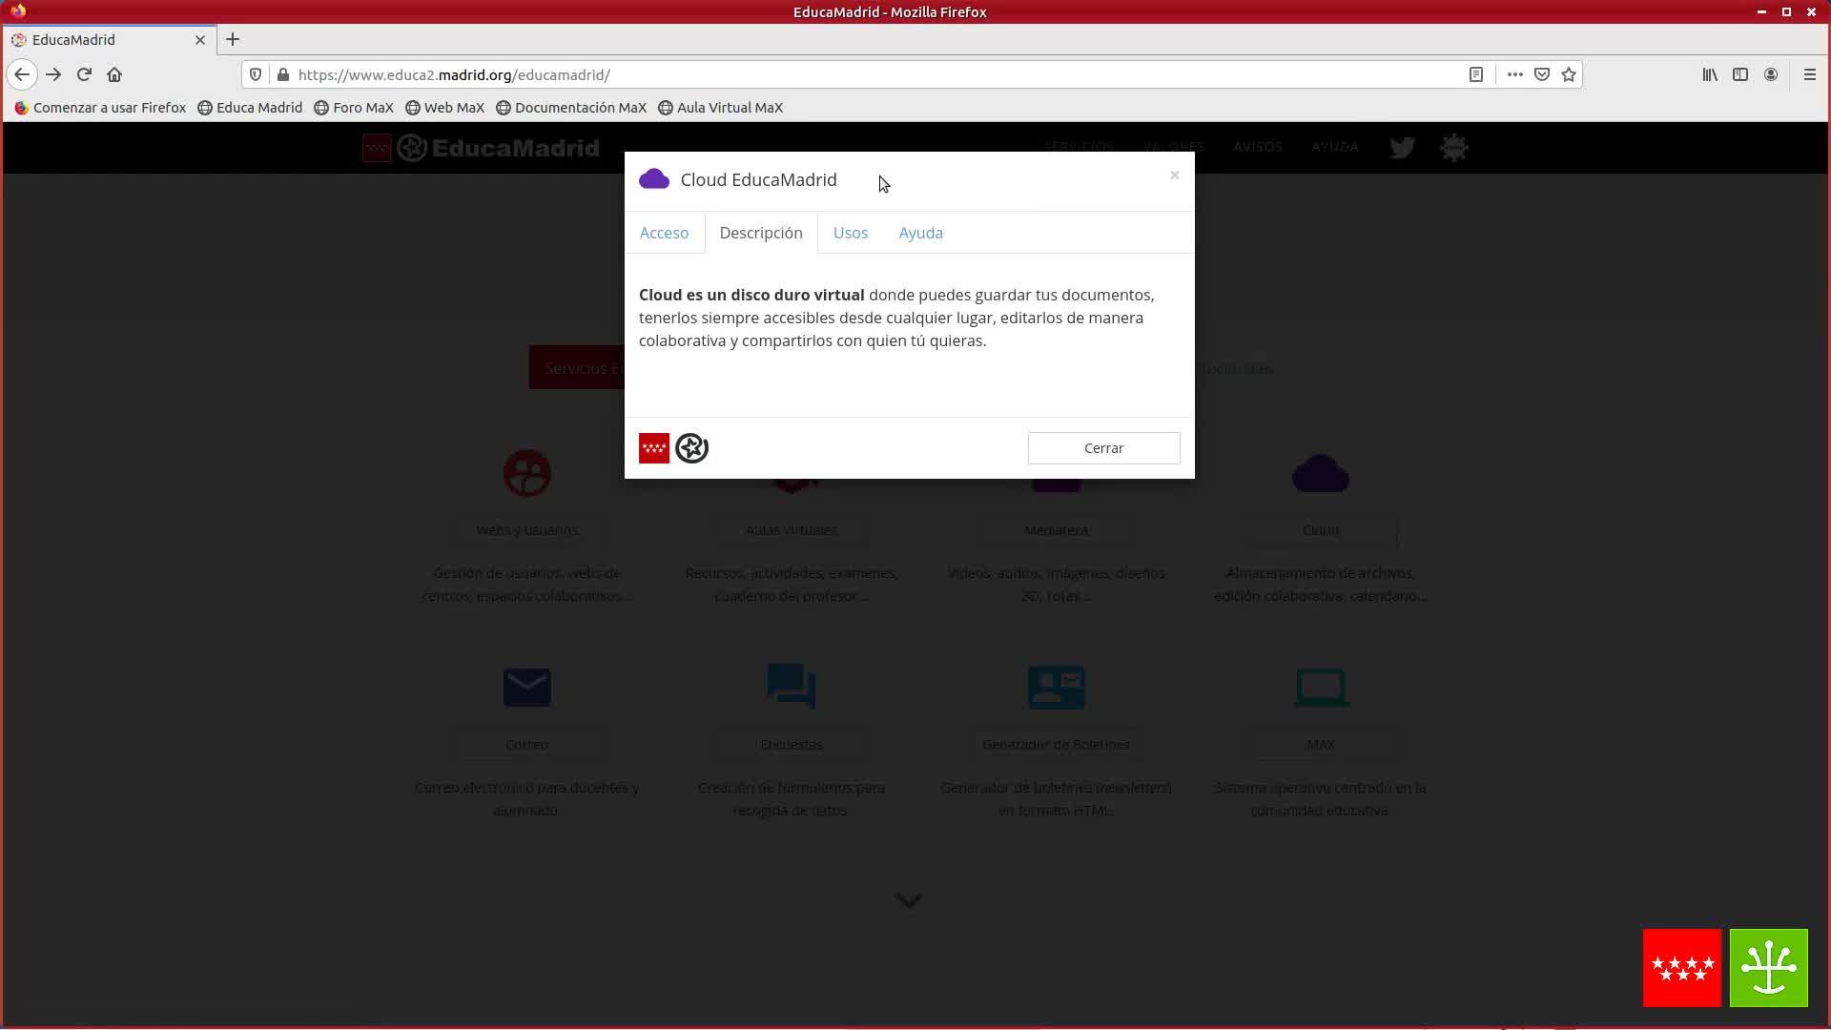Open the Firefox hamburger menu
The width and height of the screenshot is (1831, 1030).
(x=1809, y=74)
